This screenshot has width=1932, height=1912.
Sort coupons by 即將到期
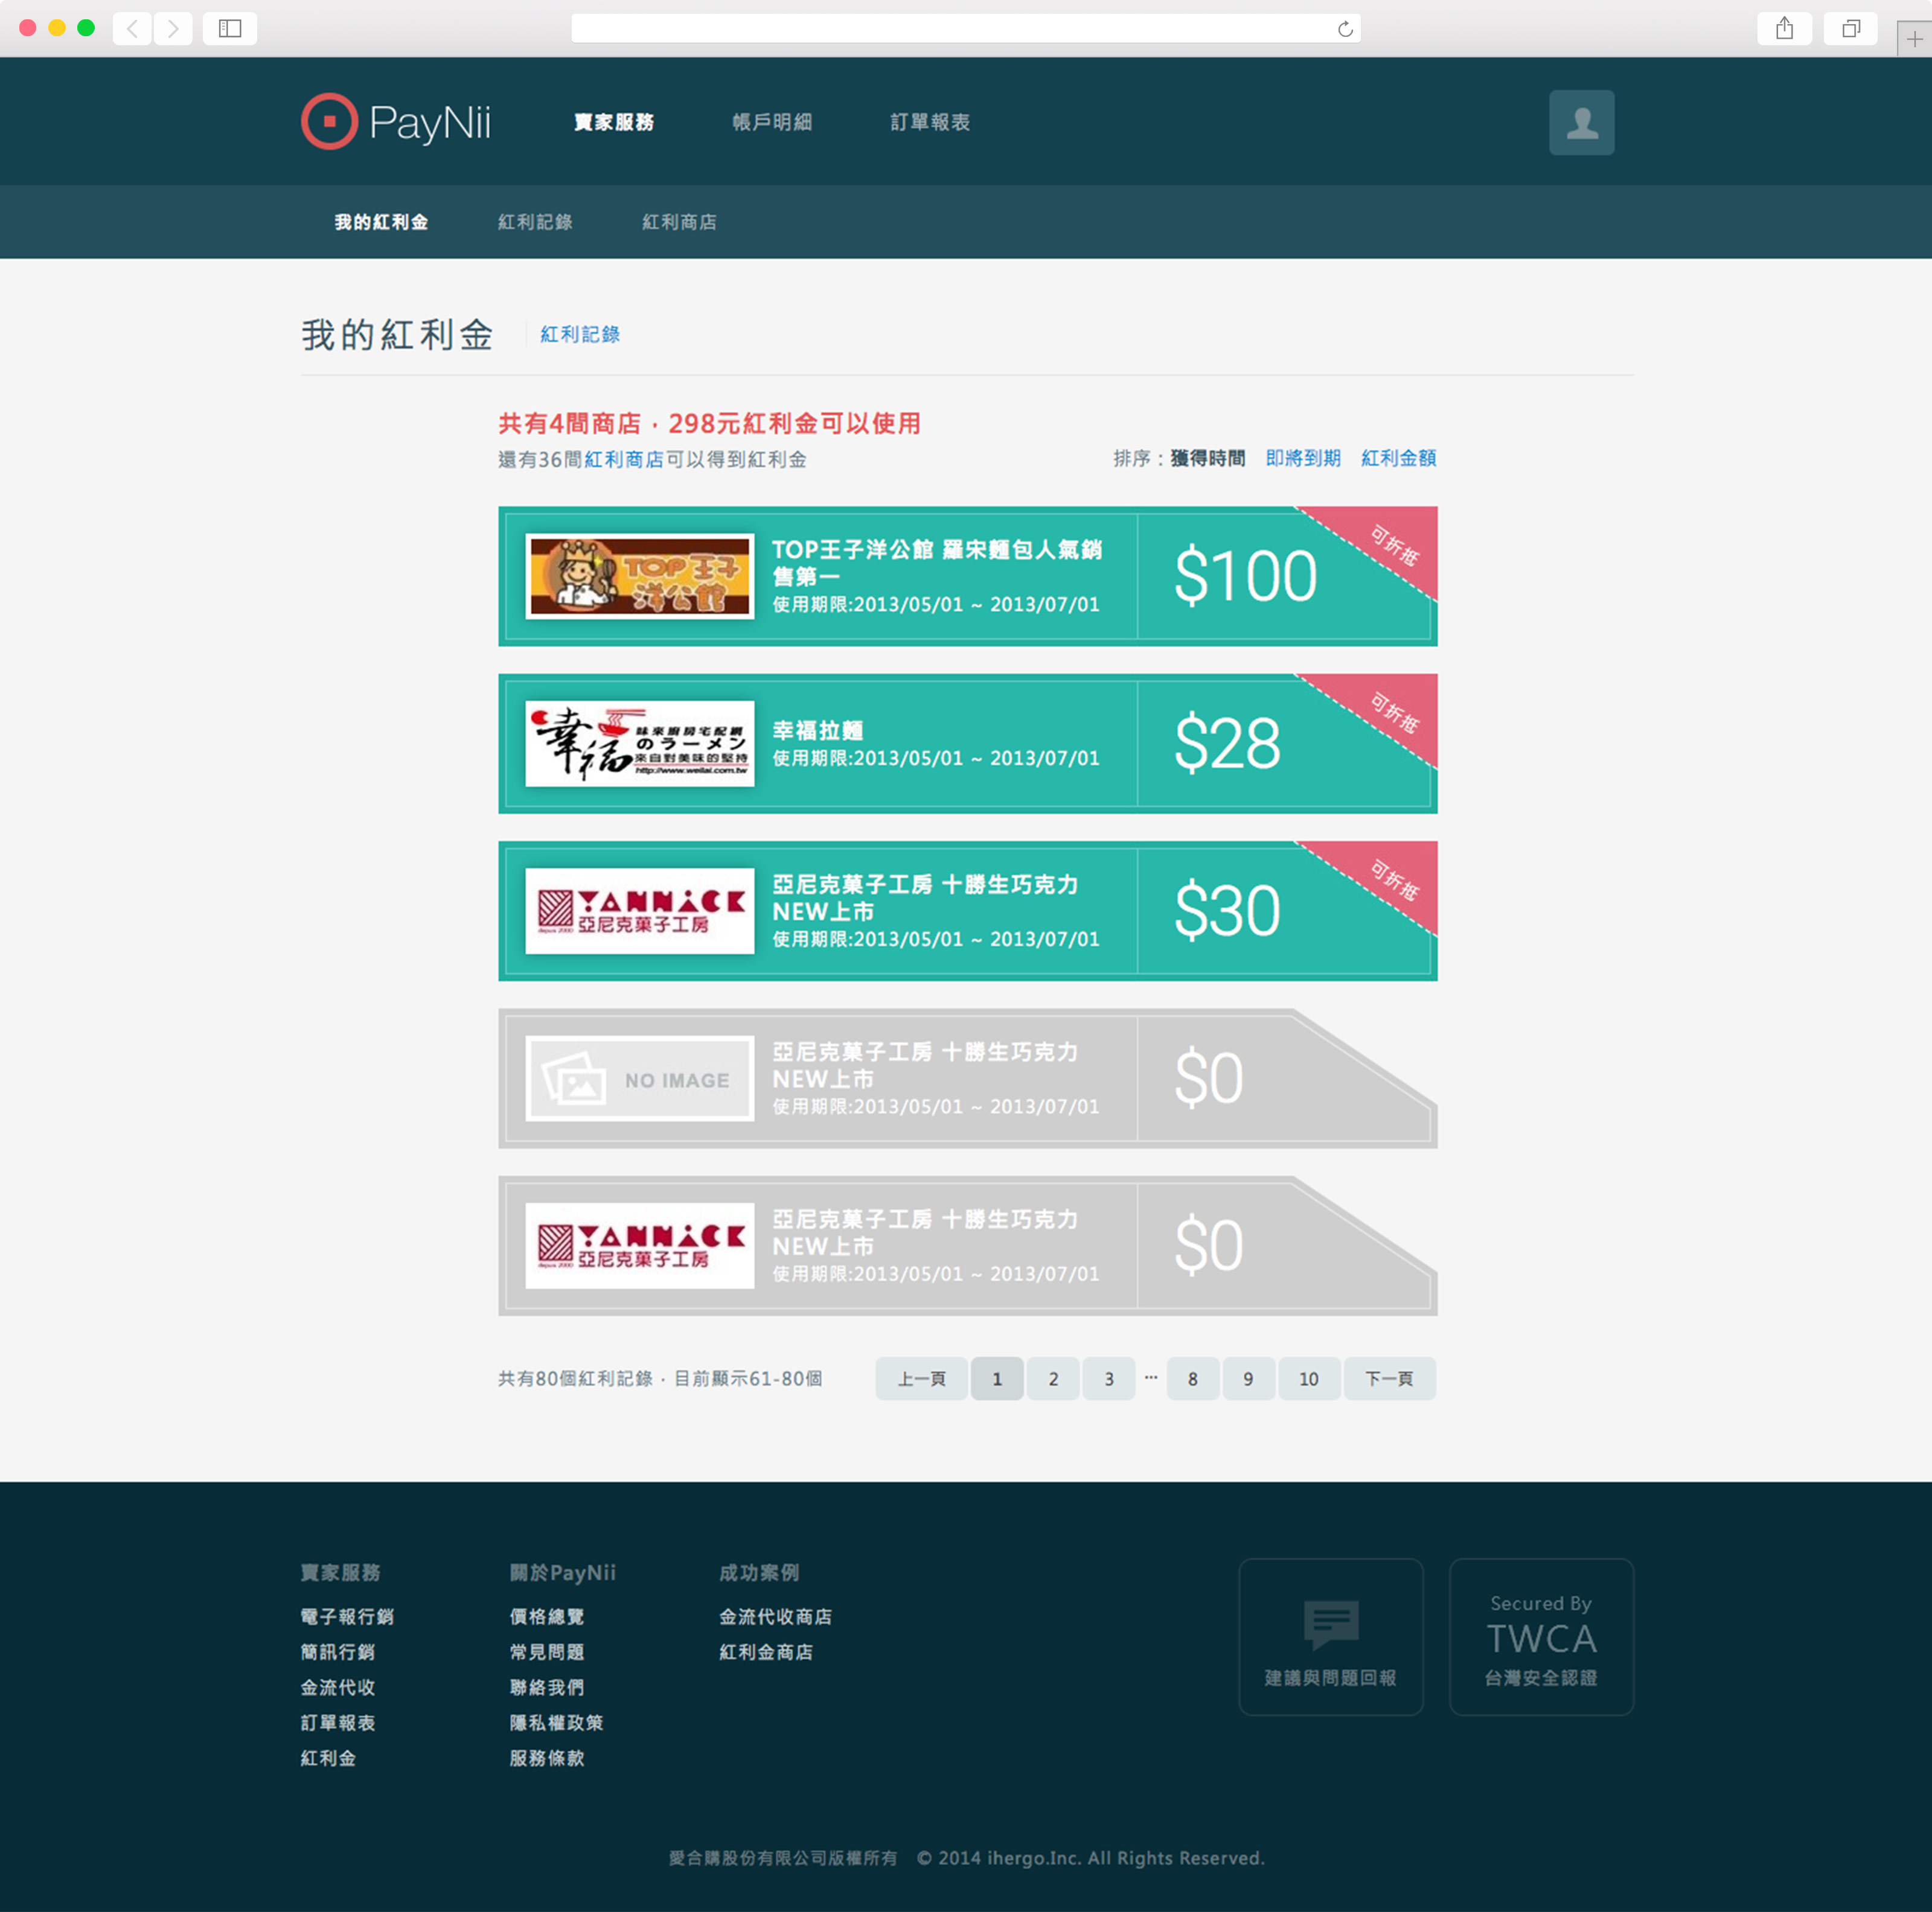[1302, 457]
